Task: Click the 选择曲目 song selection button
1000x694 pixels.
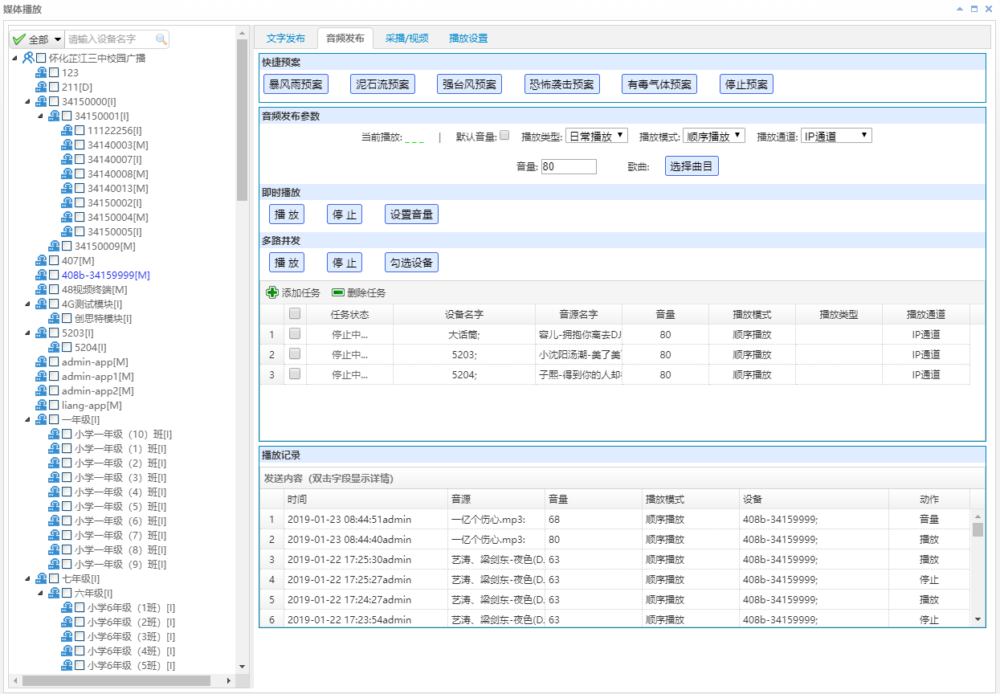Action: [x=692, y=166]
